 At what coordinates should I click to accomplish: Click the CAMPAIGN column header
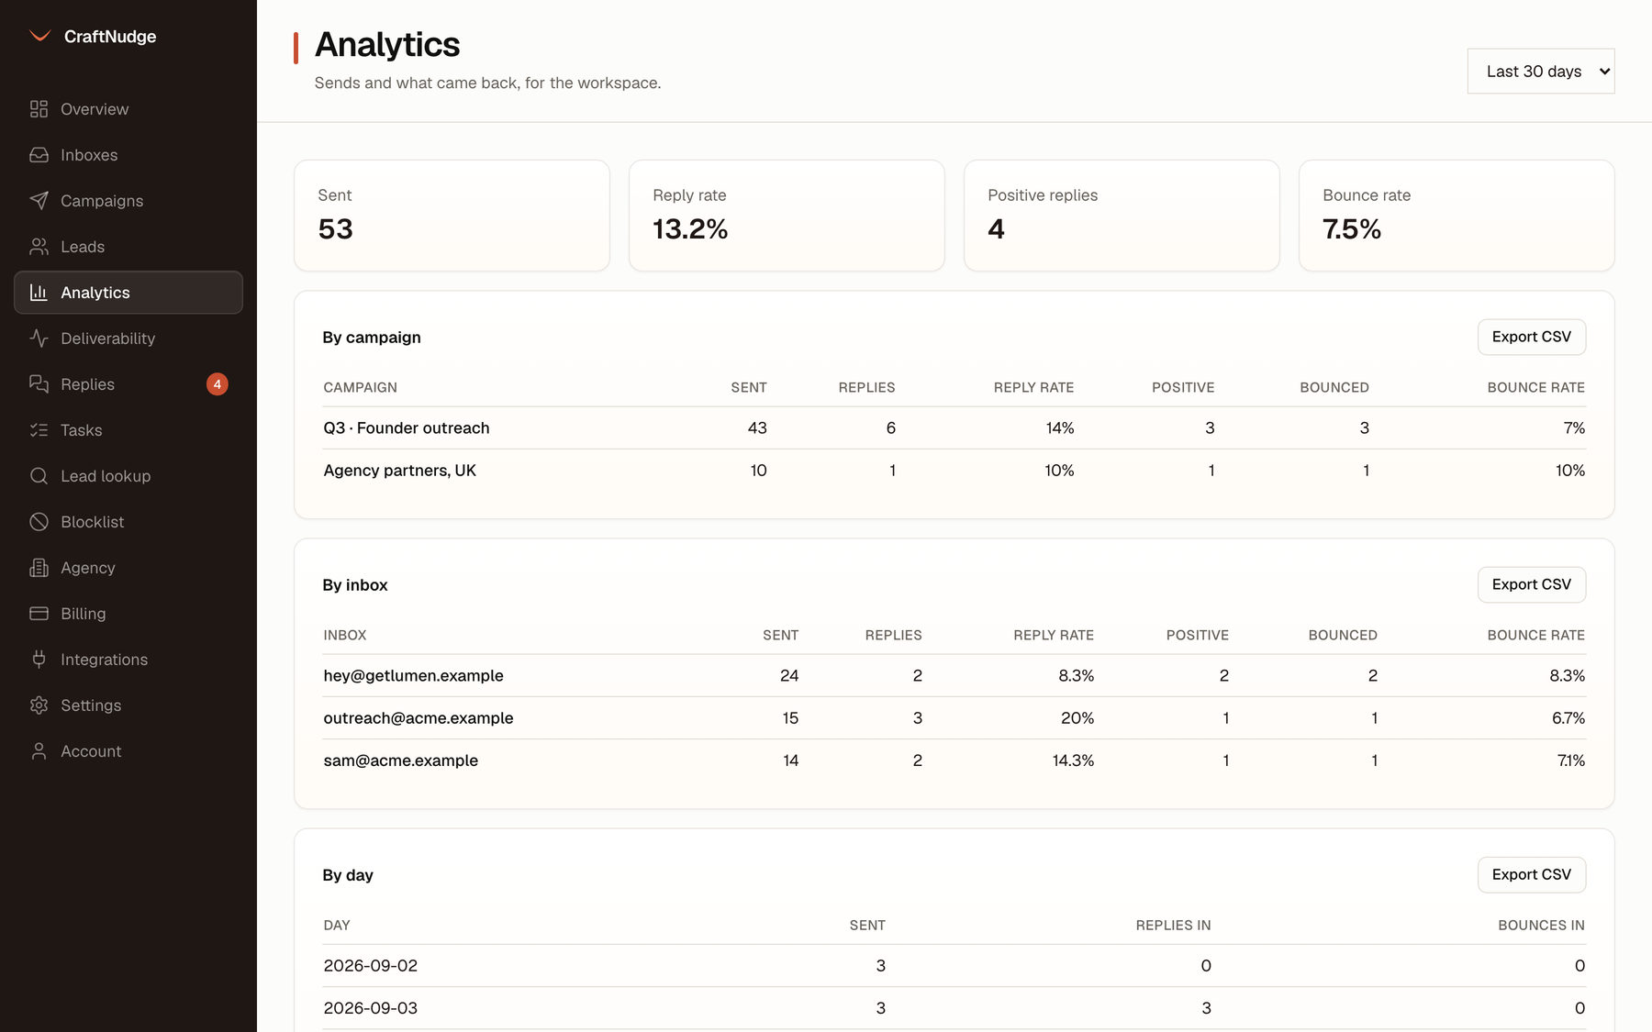(x=361, y=387)
